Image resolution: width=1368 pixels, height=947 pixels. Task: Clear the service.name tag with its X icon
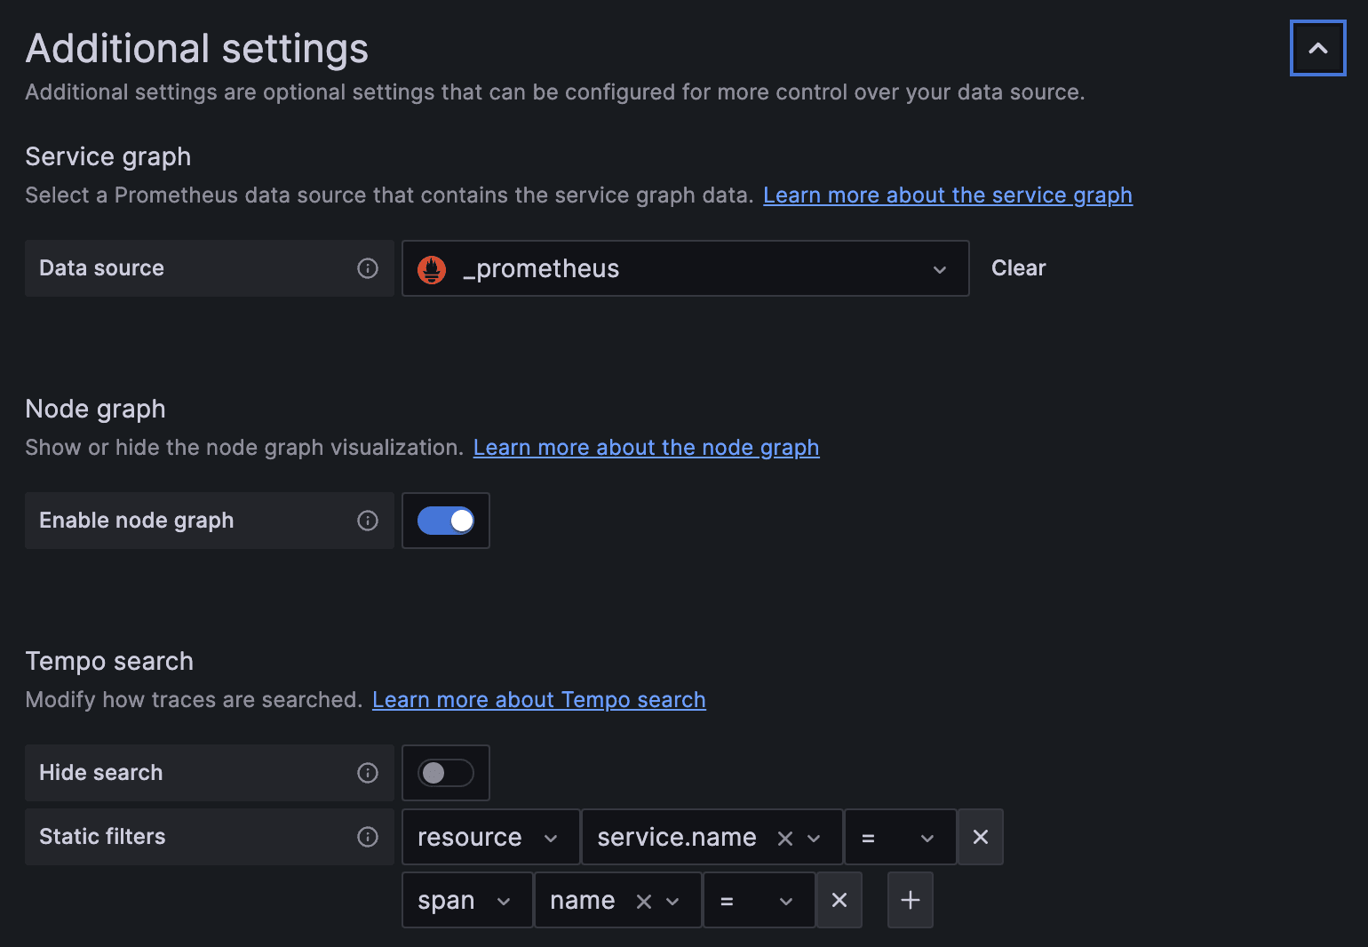pos(785,836)
